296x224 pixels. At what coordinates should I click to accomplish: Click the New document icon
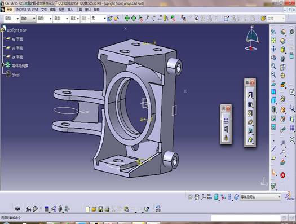tap(87, 209)
